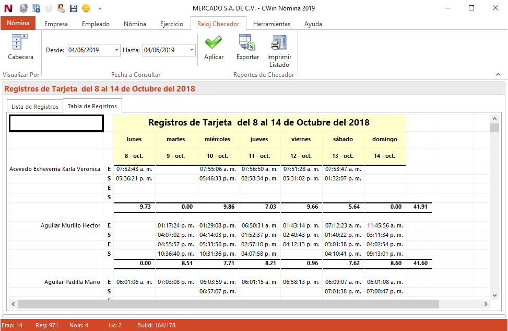508x331 pixels.
Task: Switch to the Lista de Registros tab
Action: 35,107
